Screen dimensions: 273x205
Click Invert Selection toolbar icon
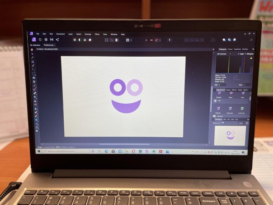[117, 40]
